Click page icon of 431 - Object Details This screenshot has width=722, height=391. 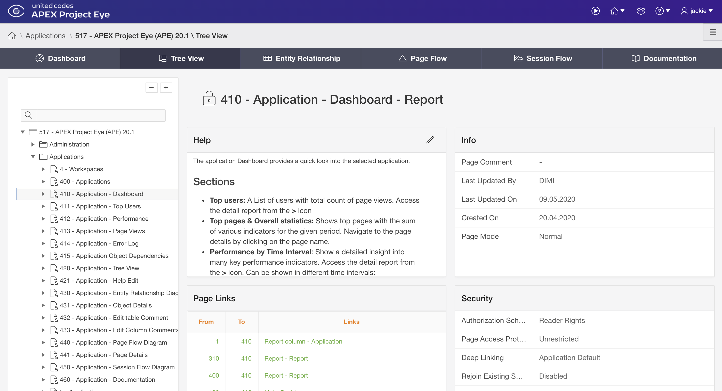click(54, 305)
